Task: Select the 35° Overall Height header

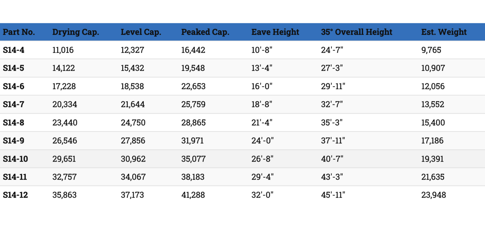Action: pyautogui.click(x=356, y=32)
